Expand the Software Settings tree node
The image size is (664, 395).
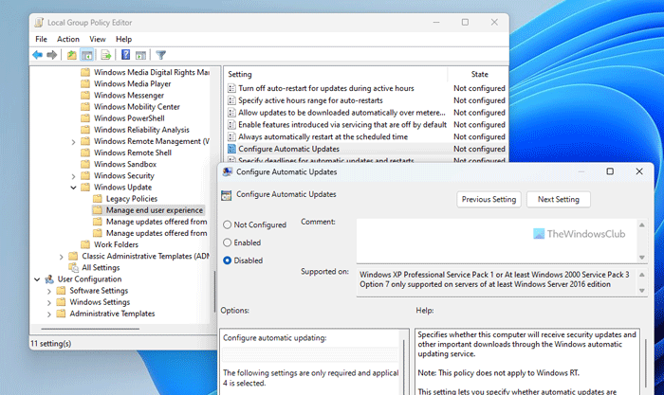click(x=49, y=291)
